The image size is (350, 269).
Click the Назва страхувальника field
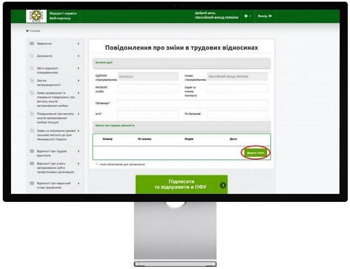click(237, 76)
